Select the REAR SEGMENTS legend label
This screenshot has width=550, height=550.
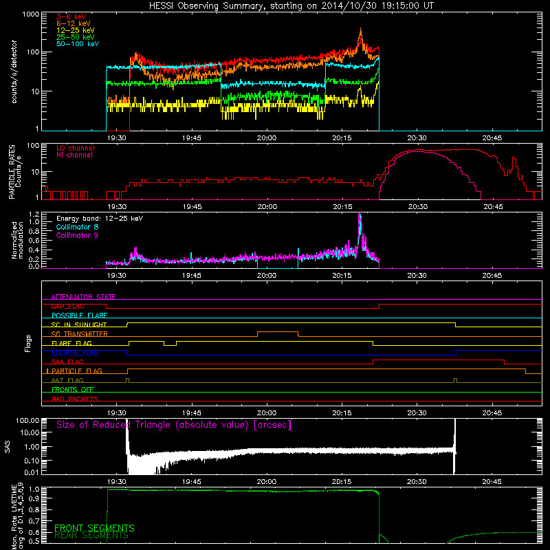point(91,536)
